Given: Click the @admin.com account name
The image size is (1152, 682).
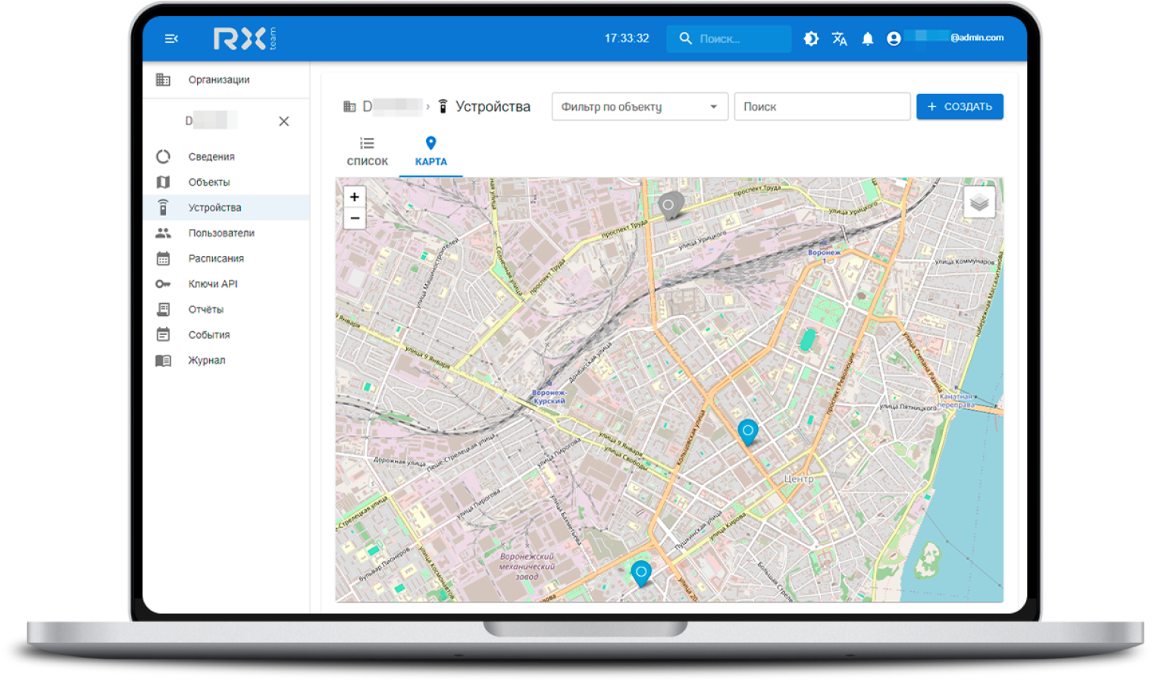Looking at the screenshot, I should 977,38.
